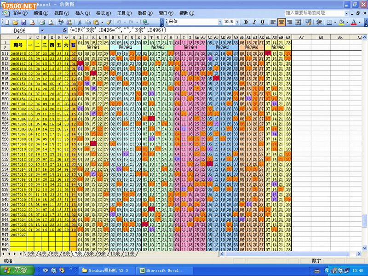
Task: Open the font name 宋体 dropdown
Action: tap(220, 22)
